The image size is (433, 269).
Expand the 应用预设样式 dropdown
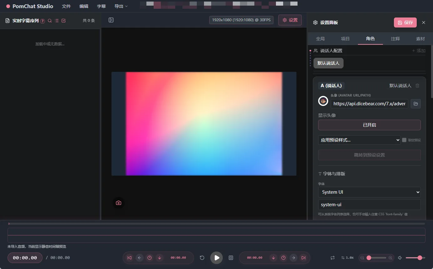pyautogui.click(x=359, y=140)
